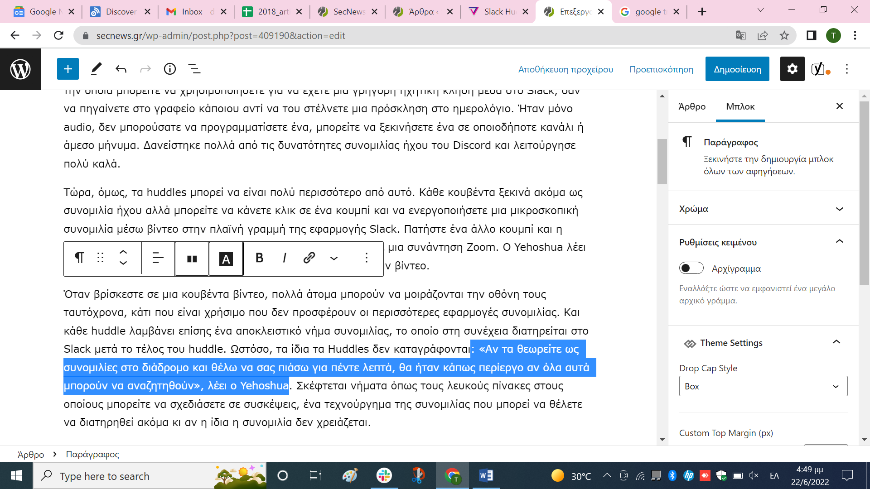Click the paragraph block type icon
The image size is (870, 489).
(x=79, y=258)
